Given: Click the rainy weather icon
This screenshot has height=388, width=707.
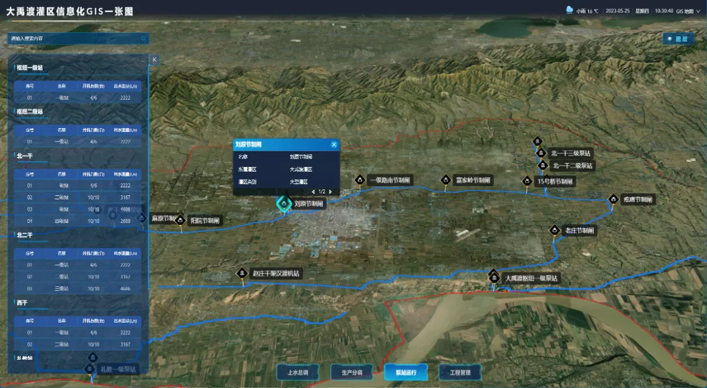Looking at the screenshot, I should pos(569,10).
